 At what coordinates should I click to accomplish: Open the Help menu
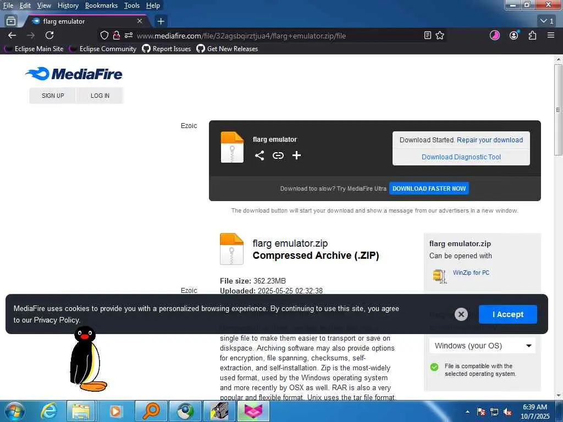(153, 5)
